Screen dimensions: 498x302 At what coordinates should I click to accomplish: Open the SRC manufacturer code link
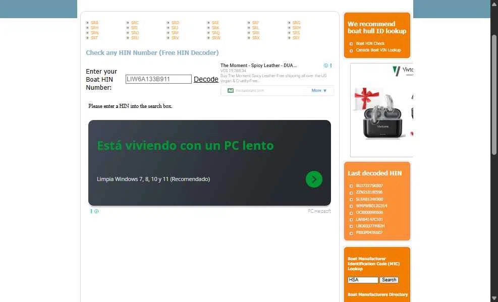point(135,23)
